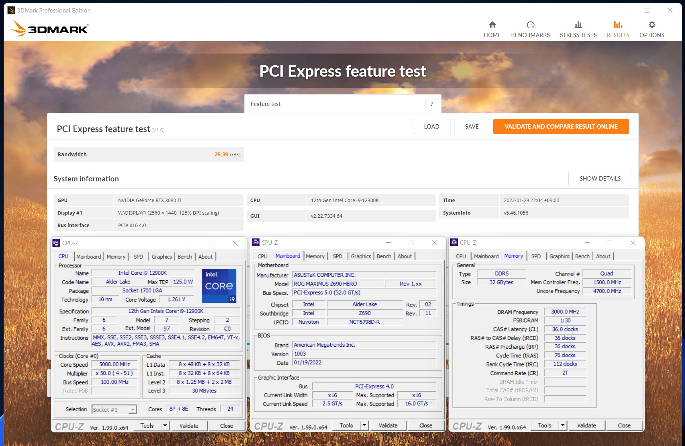Click the Feature test help question mark

point(431,104)
